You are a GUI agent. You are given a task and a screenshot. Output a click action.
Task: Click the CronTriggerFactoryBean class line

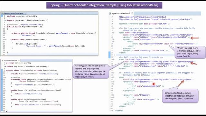point(159,62)
